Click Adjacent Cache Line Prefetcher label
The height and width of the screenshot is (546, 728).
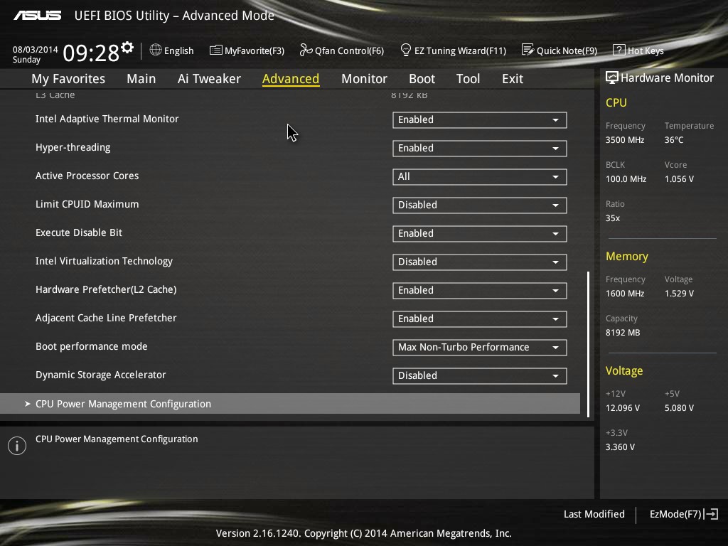pos(106,318)
